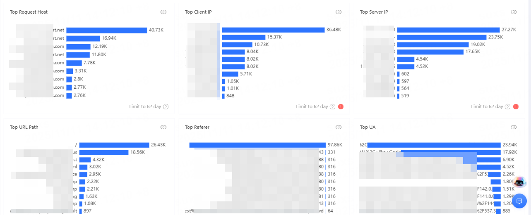Click the link icon on Top URL Path panel
Image resolution: width=531 pixels, height=215 pixels.
click(x=163, y=127)
